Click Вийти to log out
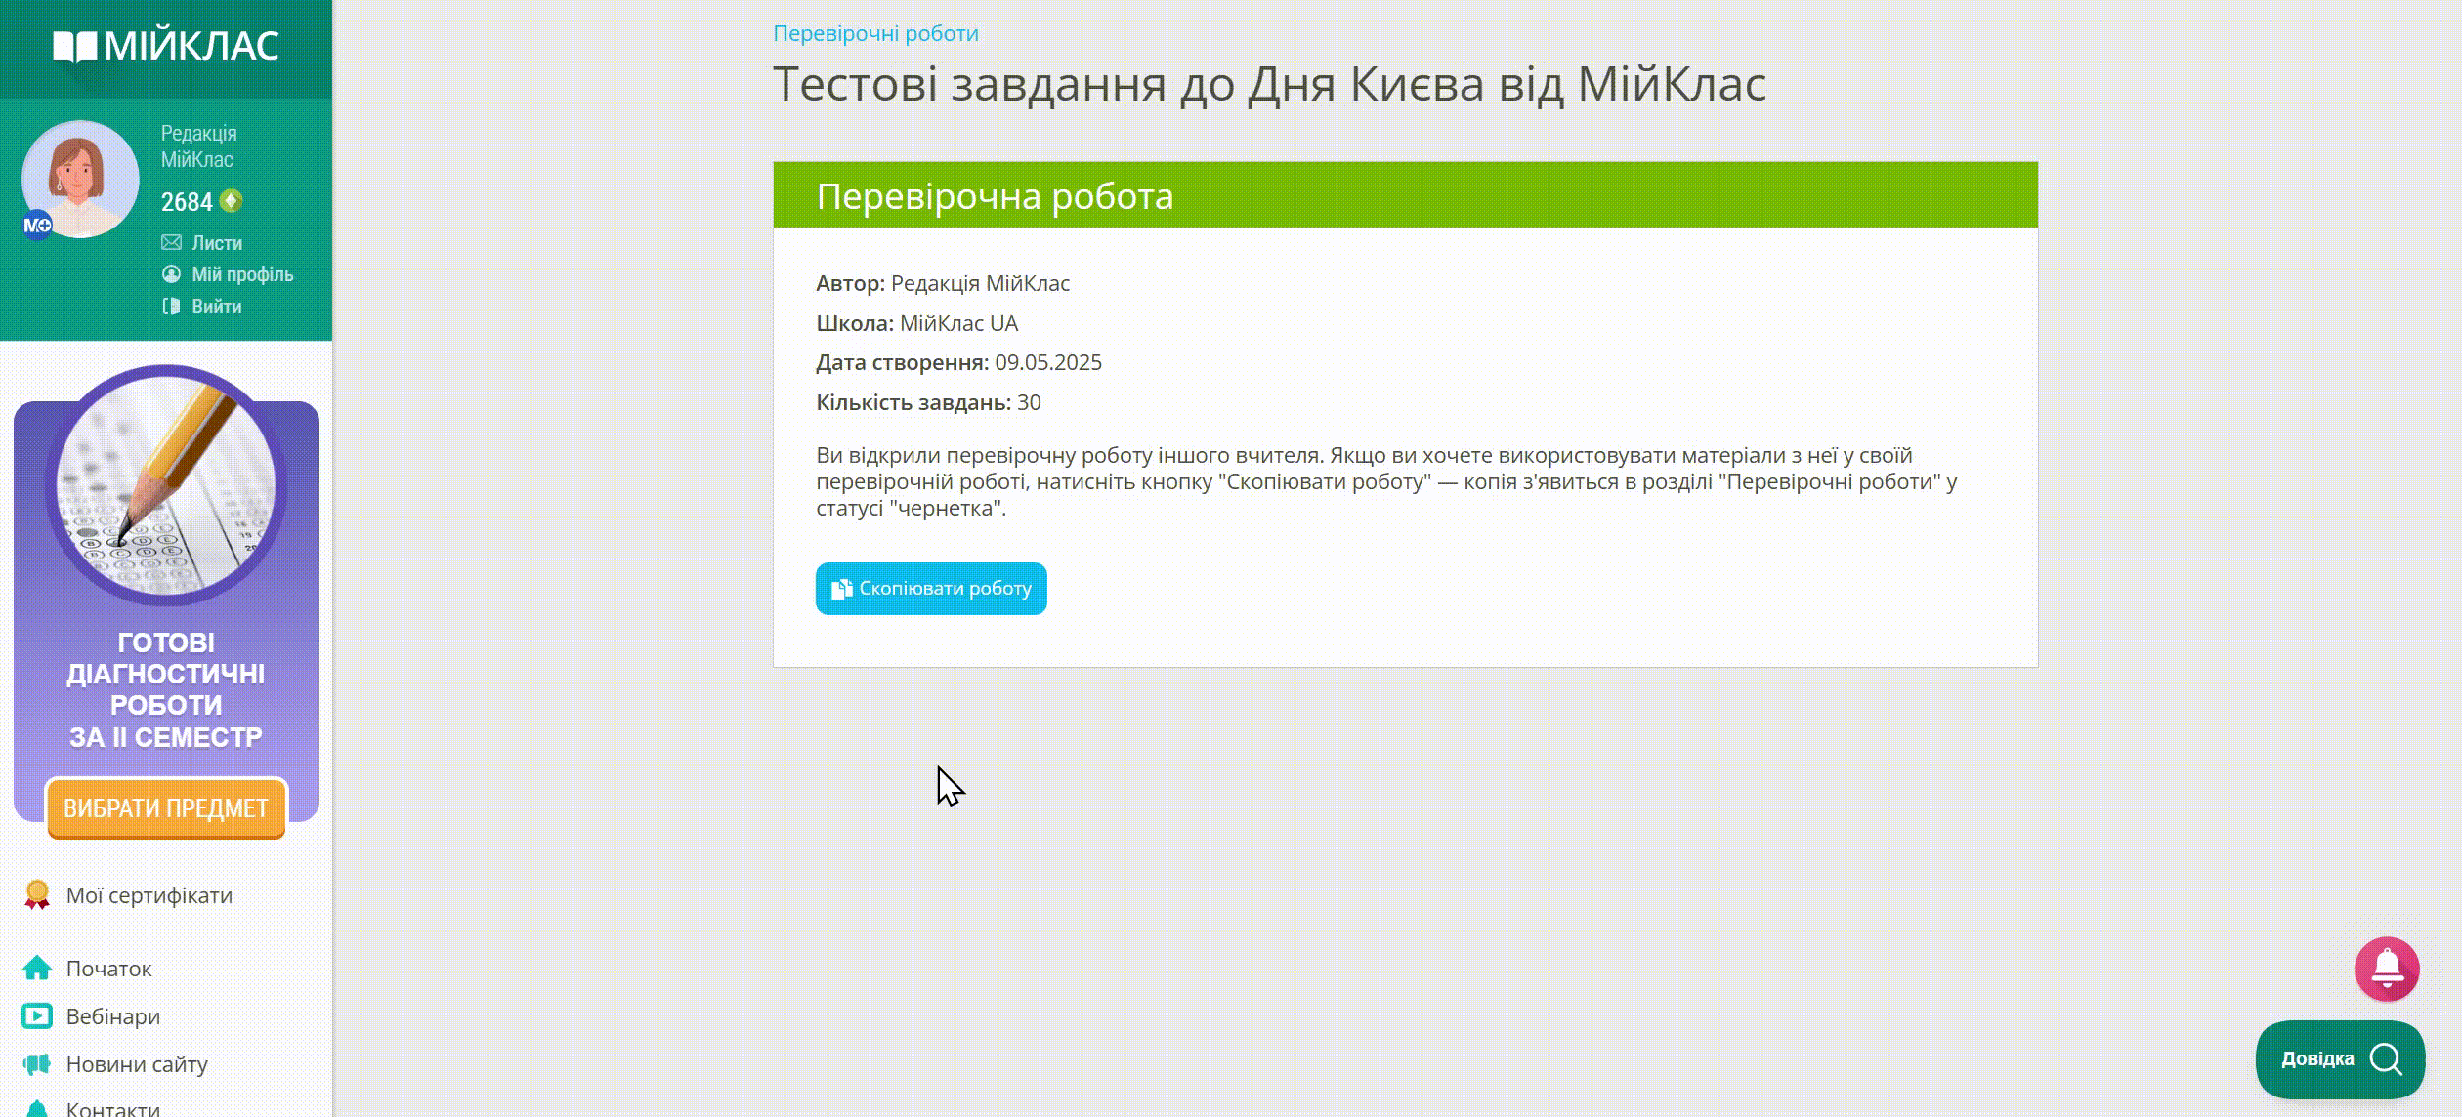Screen dimensions: 2462x1117 (216, 307)
